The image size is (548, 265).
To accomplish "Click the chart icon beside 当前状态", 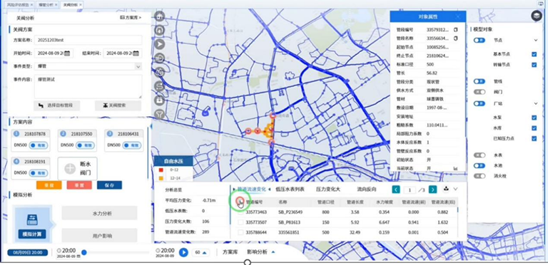I will click(x=455, y=168).
